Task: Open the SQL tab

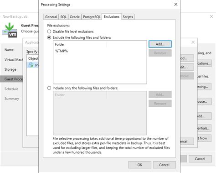Action: click(x=63, y=17)
